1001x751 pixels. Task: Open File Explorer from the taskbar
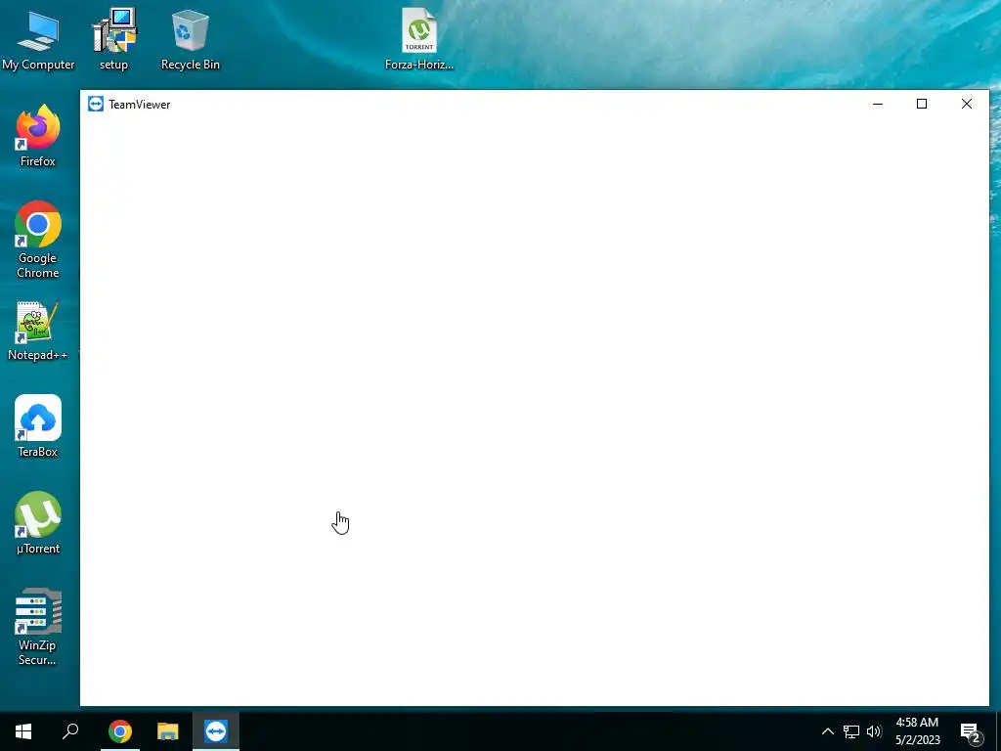(168, 731)
